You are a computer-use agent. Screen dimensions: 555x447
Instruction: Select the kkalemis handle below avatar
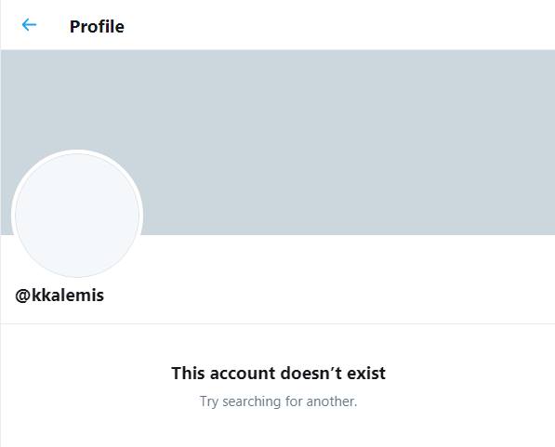[x=59, y=296]
